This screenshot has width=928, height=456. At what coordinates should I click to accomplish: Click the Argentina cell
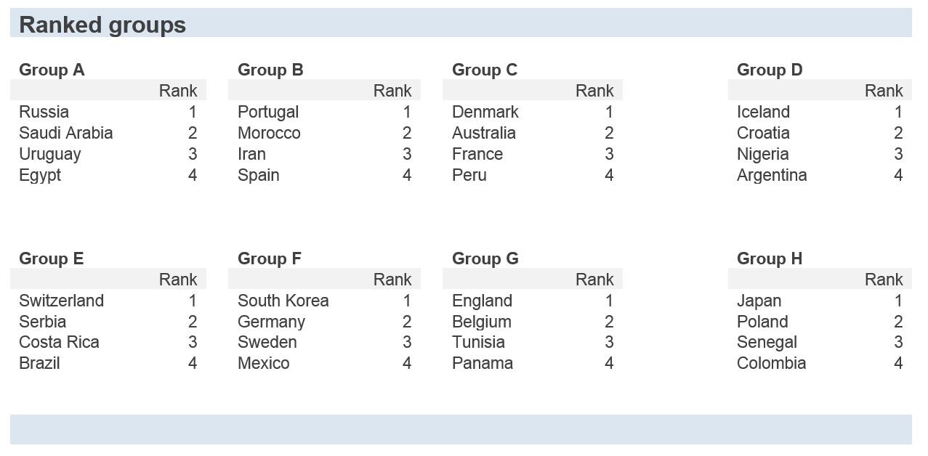point(772,175)
